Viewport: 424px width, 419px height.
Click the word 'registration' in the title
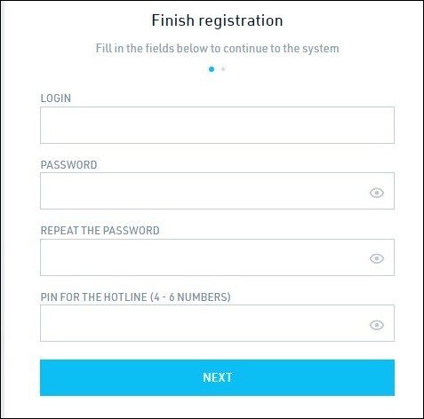[x=241, y=20]
